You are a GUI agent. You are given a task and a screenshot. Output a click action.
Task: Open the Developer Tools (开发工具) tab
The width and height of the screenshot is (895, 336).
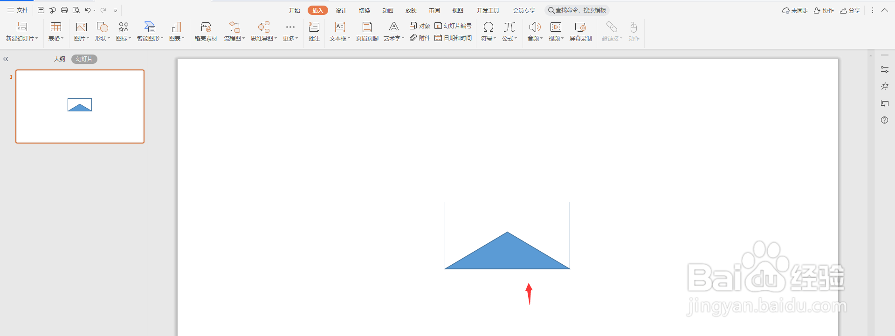(488, 10)
